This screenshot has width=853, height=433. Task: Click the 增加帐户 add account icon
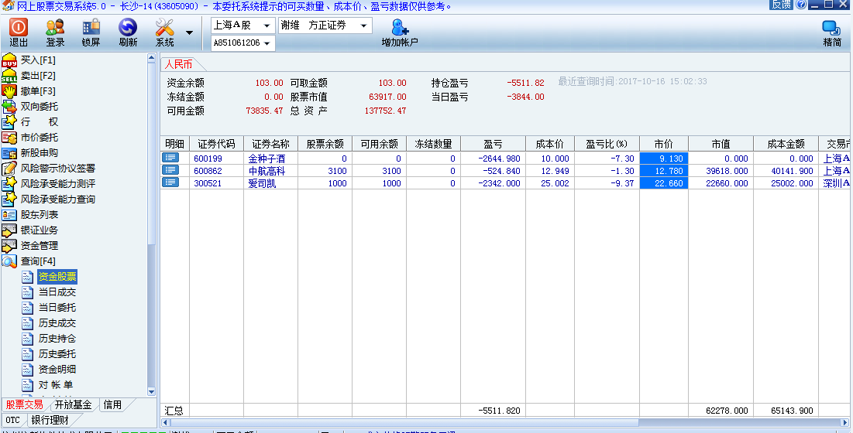400,32
